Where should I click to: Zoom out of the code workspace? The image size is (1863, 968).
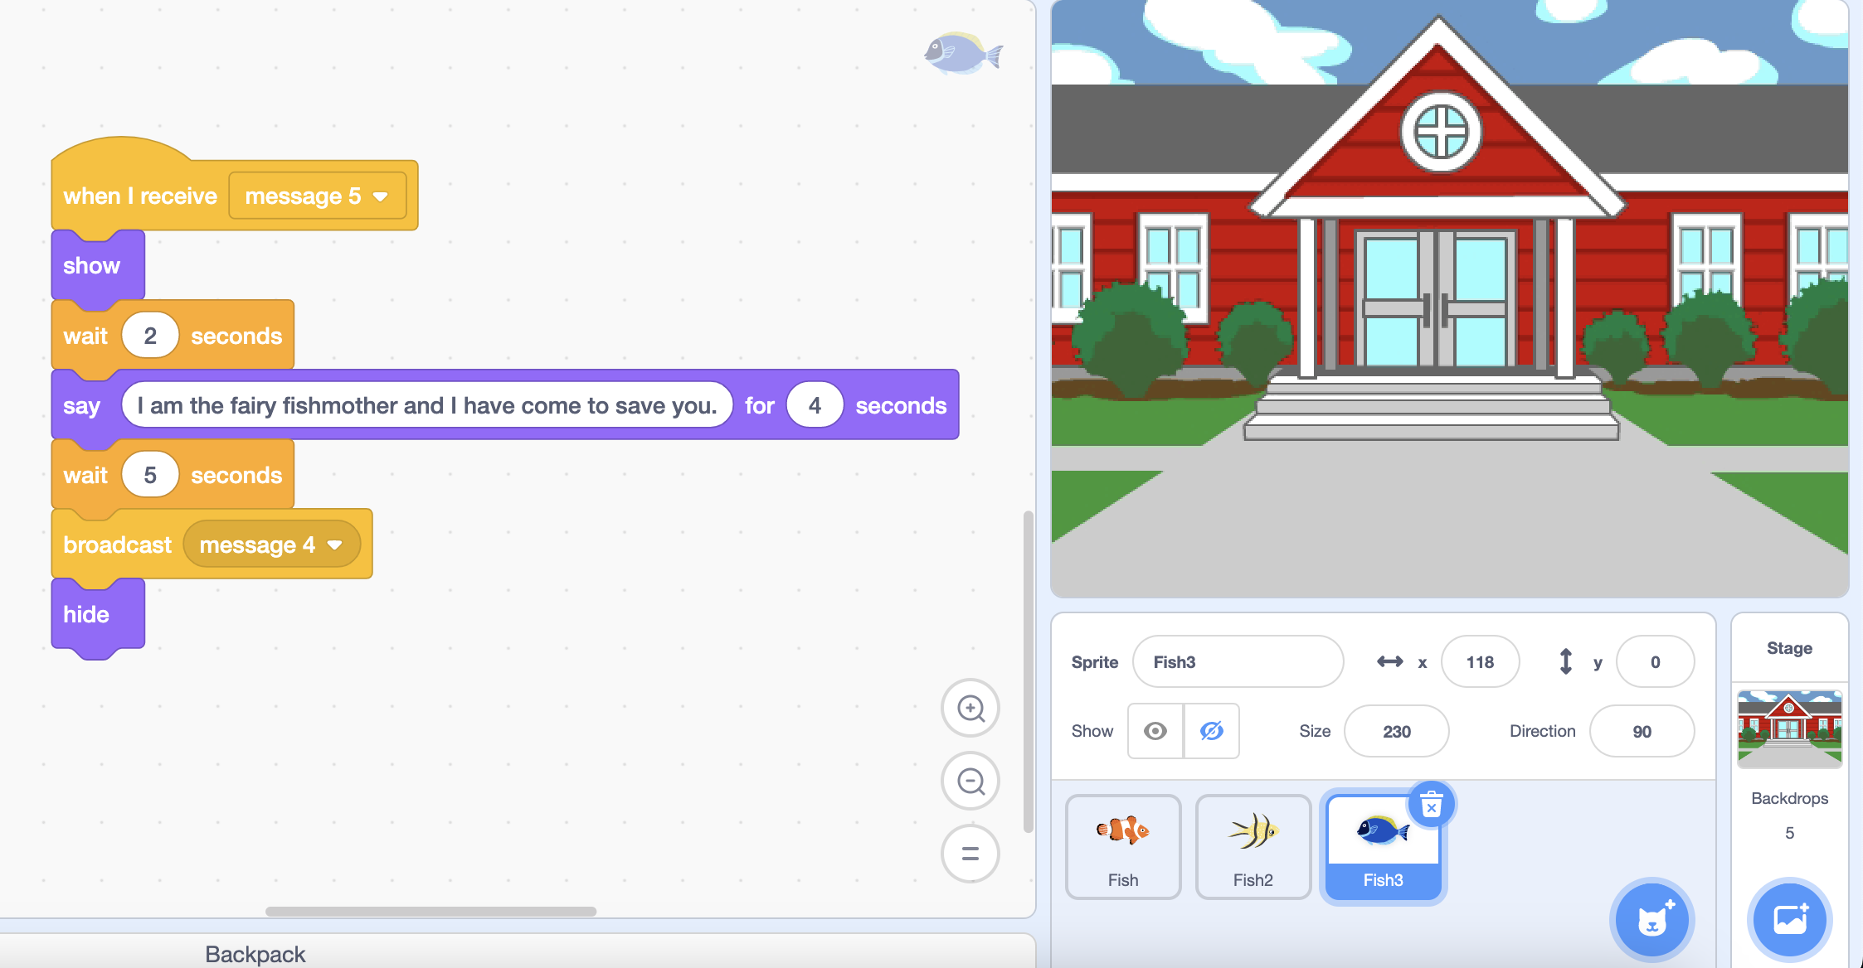pos(970,781)
